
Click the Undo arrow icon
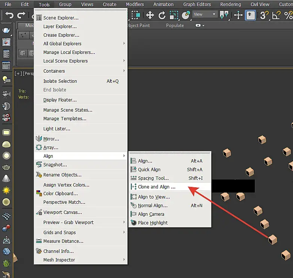click(x=9, y=15)
